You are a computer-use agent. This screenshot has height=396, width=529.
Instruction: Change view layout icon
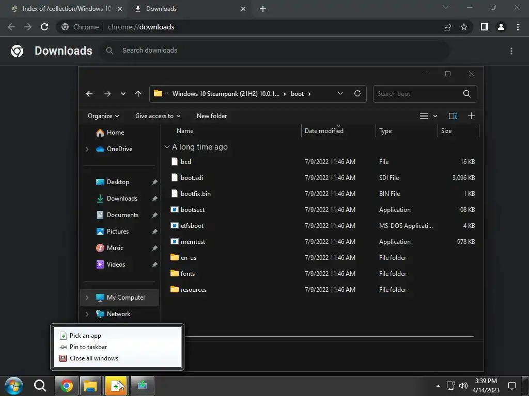point(424,116)
